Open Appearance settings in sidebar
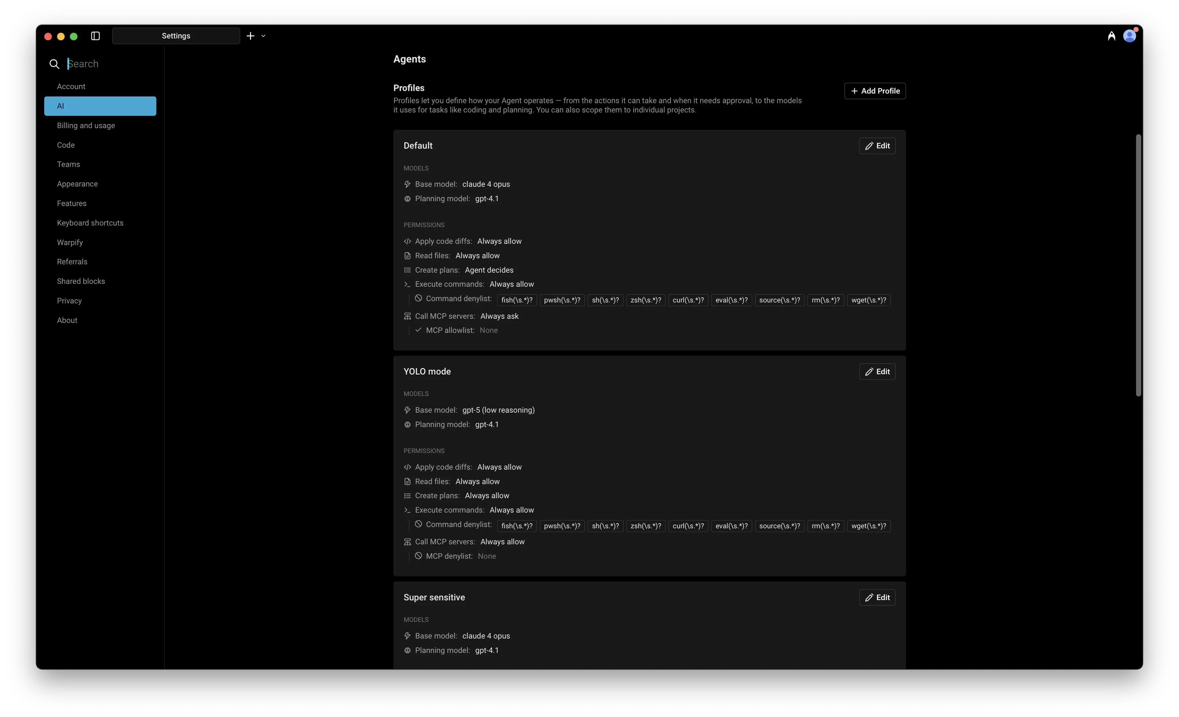The width and height of the screenshot is (1179, 717). [x=77, y=184]
